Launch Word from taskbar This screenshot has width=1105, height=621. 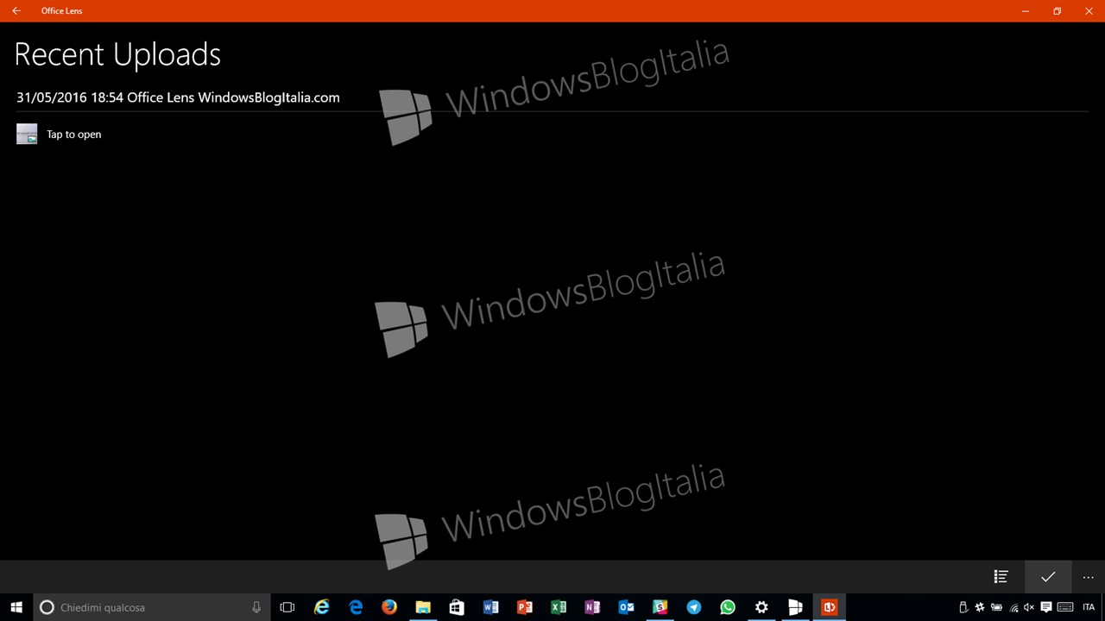pyautogui.click(x=490, y=607)
